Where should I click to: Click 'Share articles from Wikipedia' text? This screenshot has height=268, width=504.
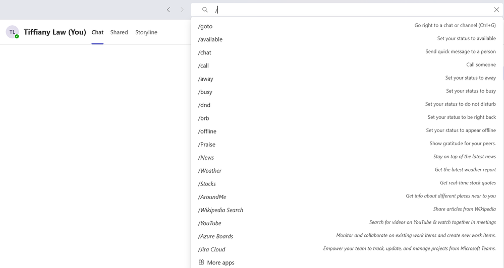(x=465, y=209)
